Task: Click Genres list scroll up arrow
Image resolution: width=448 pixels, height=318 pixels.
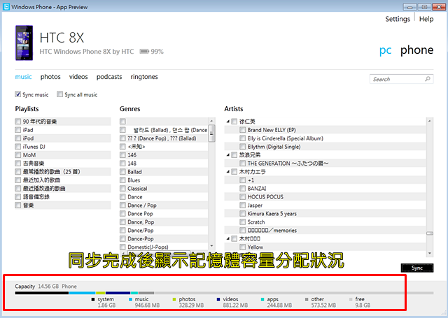Action: 211,121
